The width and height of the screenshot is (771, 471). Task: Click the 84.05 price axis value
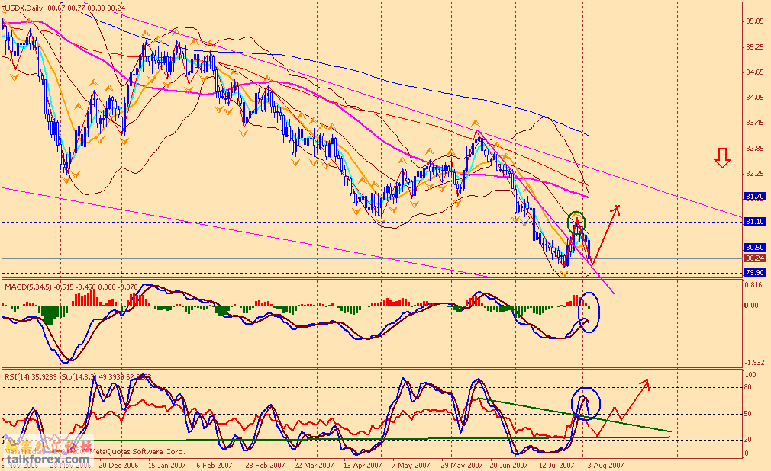tap(755, 98)
